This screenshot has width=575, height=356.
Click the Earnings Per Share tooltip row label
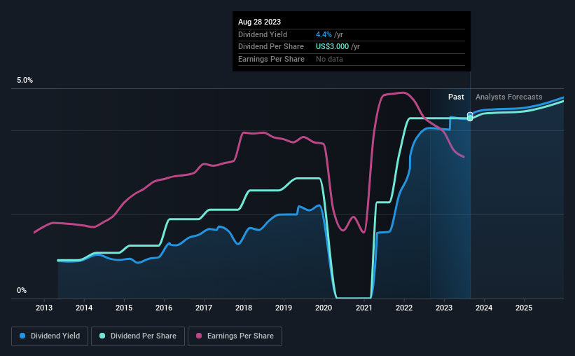(271, 59)
